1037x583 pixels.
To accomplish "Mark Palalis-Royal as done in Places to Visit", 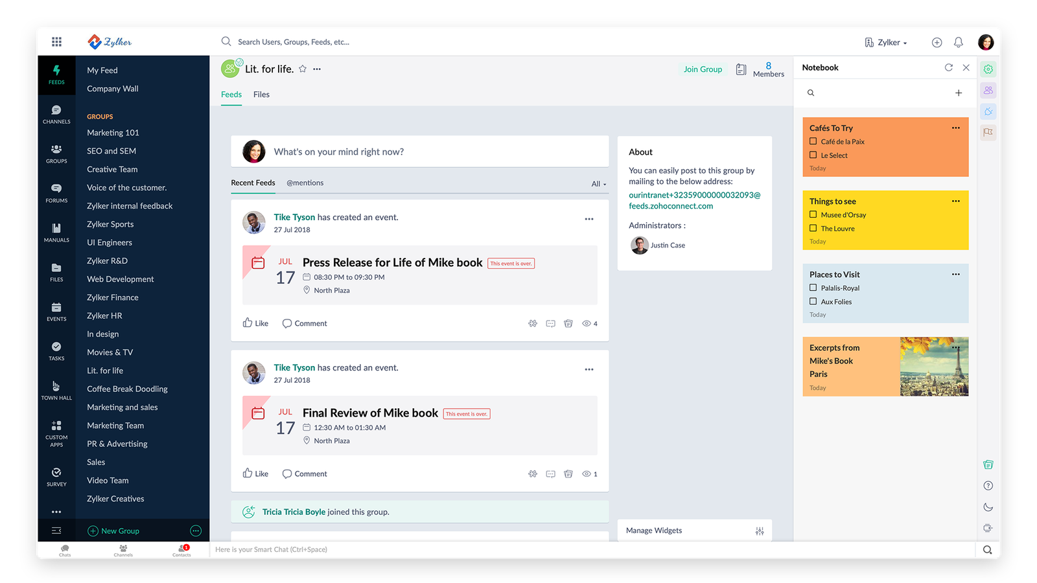I will point(813,288).
